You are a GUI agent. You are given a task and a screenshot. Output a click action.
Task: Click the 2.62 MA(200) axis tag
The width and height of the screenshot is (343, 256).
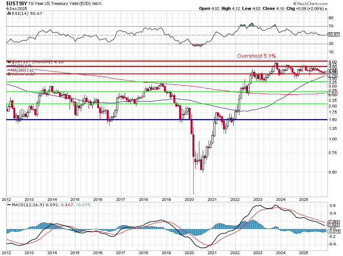tap(332, 93)
